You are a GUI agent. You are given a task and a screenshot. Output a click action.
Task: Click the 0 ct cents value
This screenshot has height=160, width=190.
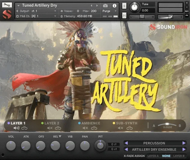pyautogui.click(x=114, y=149)
